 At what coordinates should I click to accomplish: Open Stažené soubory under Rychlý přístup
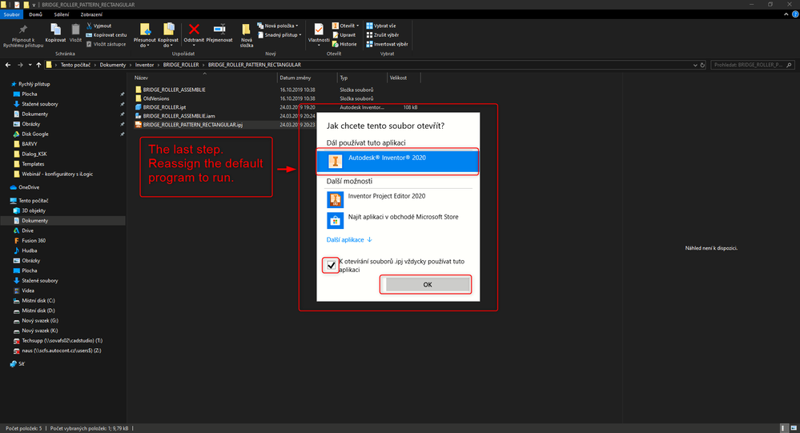(40, 104)
